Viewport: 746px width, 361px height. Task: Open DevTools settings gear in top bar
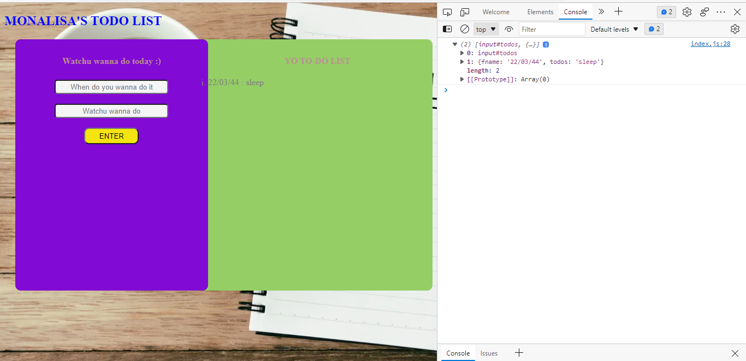687,12
